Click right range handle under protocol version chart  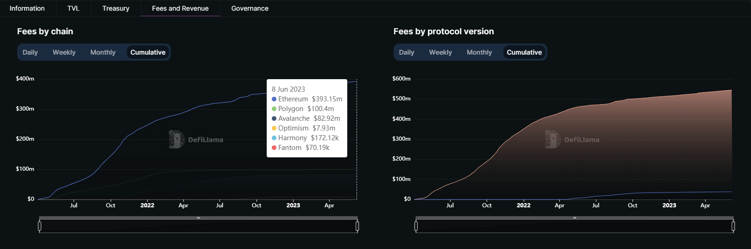pyautogui.click(x=733, y=226)
